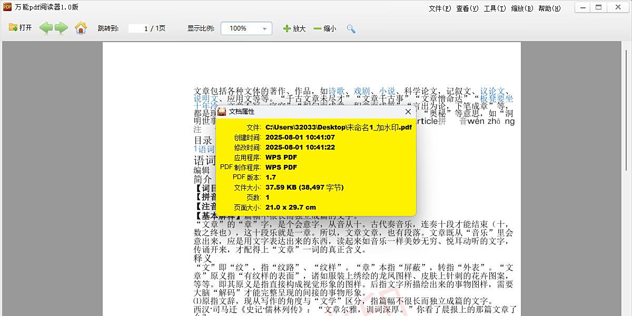This screenshot has width=632, height=316.
Task: Click creation time 2025-08-01 10:41:07
Action: (x=300, y=137)
